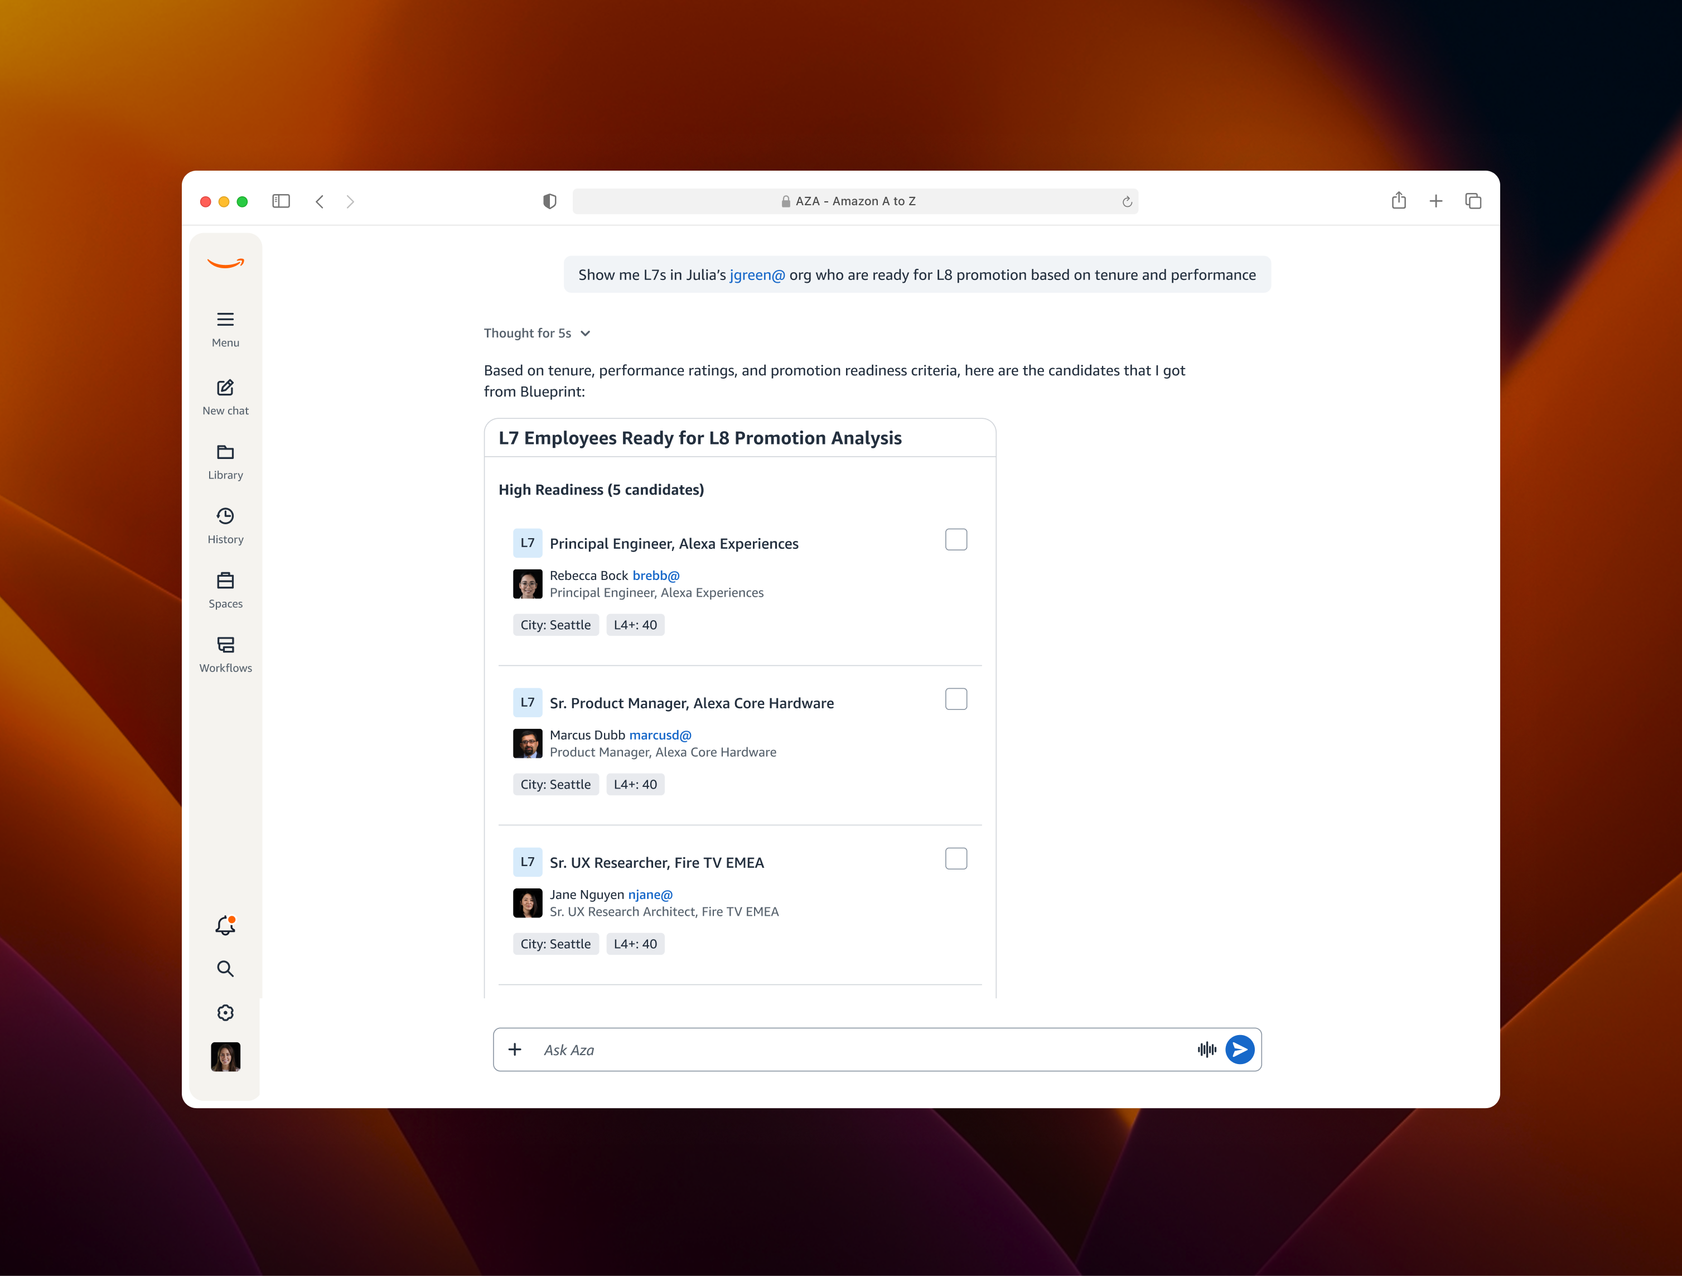
Task: Click 'L7 Employees Ready for L8 Promotion Analysis' title
Action: [x=700, y=438]
